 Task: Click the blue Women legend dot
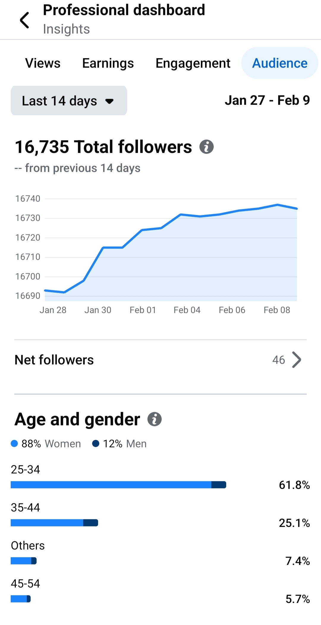pos(14,444)
